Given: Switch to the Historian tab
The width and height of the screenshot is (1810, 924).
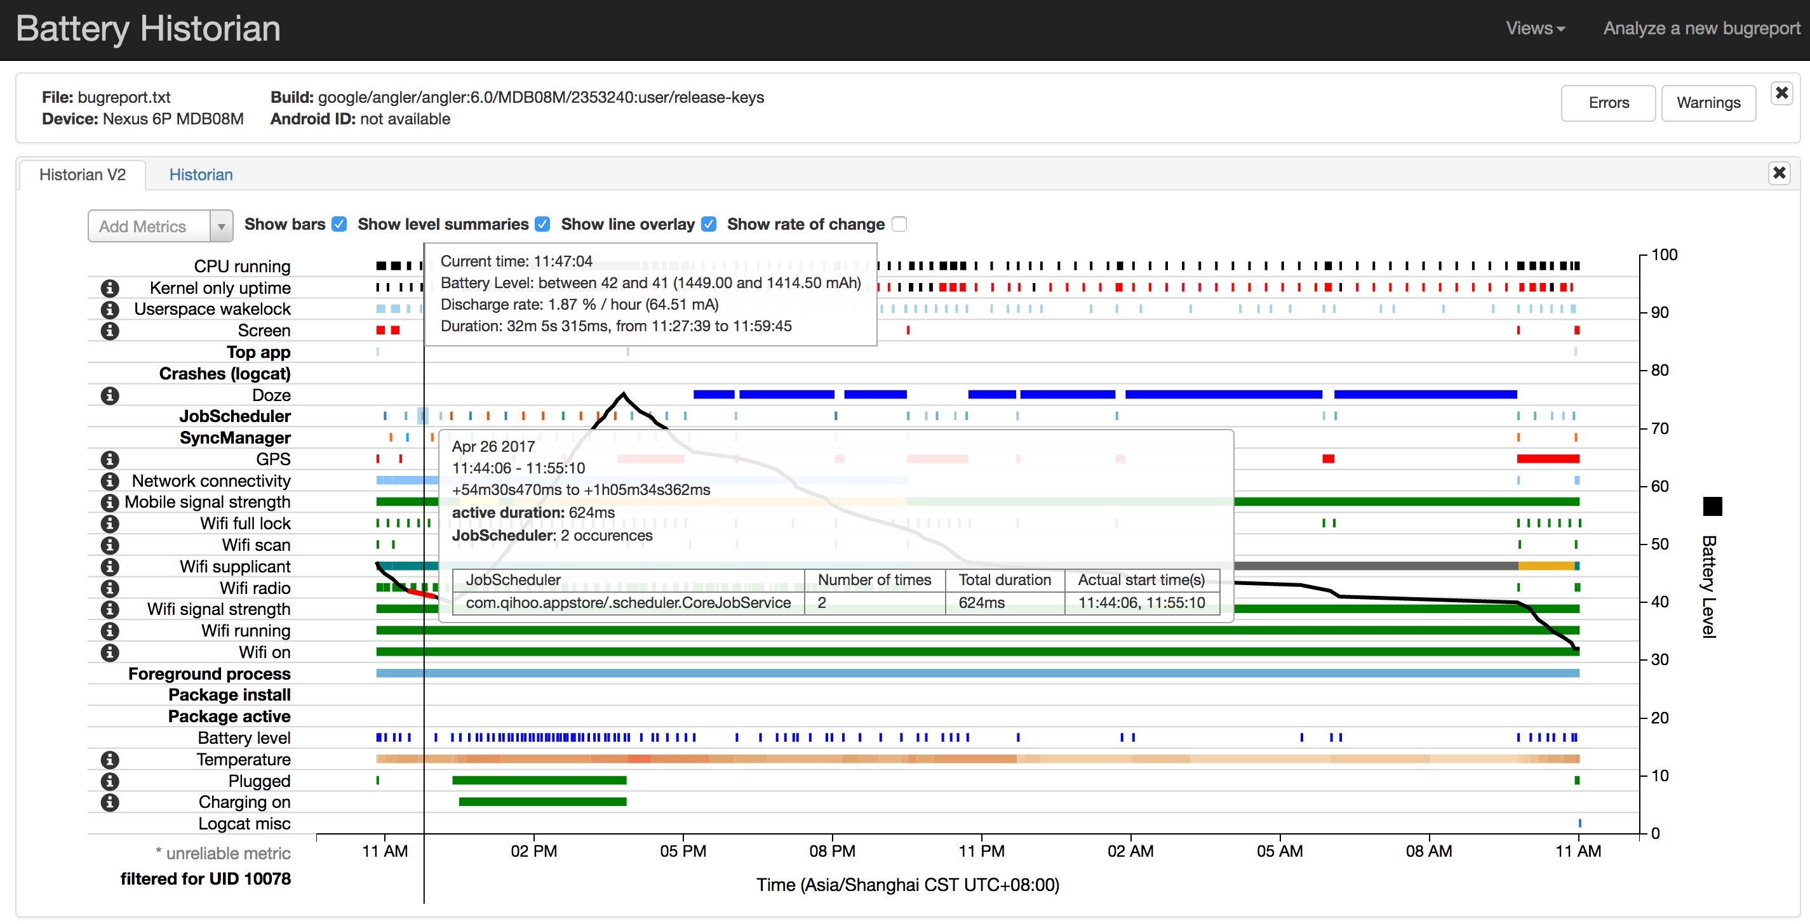Looking at the screenshot, I should tap(201, 175).
